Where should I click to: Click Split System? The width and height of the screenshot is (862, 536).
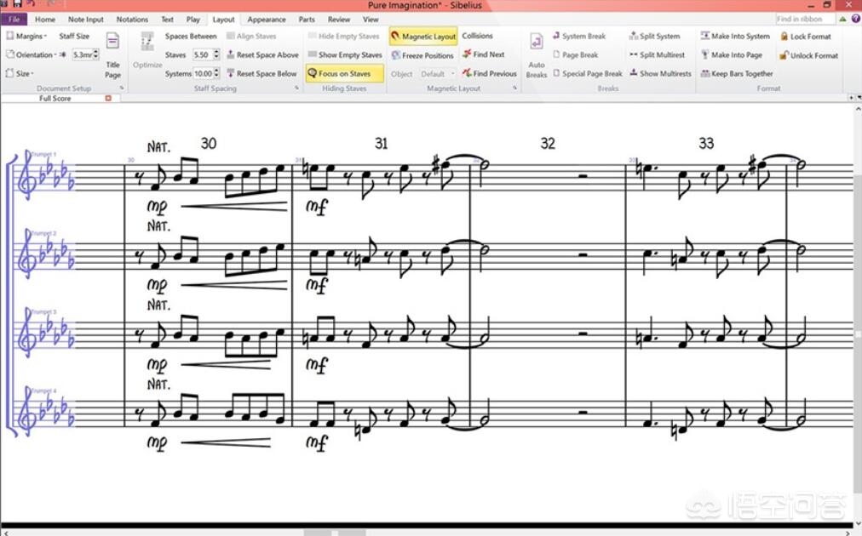click(654, 37)
